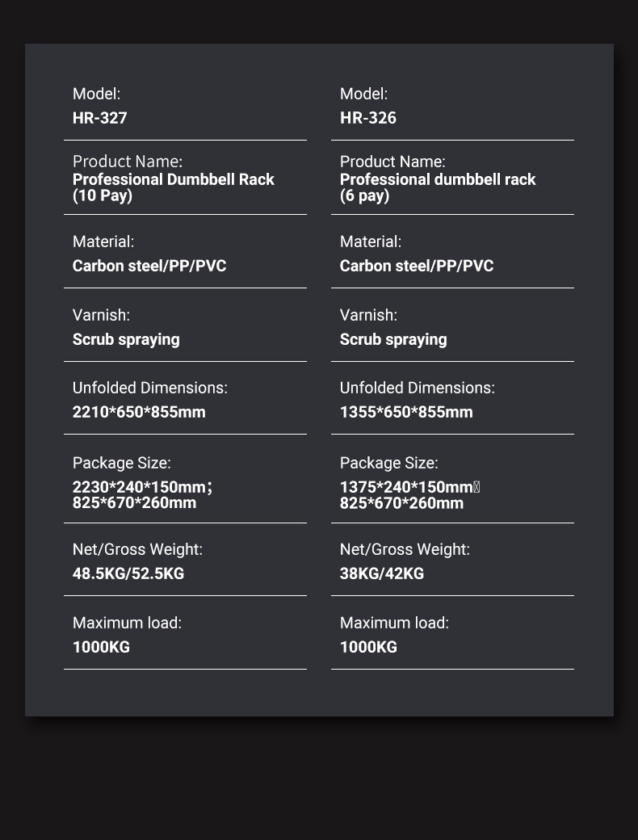Click left Unfolded Dimensions label
The height and width of the screenshot is (840, 638).
point(150,388)
